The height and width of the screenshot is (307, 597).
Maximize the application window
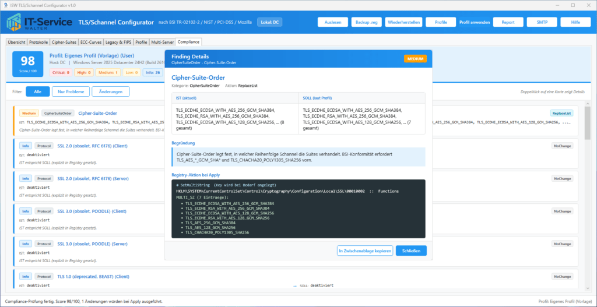coord(573,5)
